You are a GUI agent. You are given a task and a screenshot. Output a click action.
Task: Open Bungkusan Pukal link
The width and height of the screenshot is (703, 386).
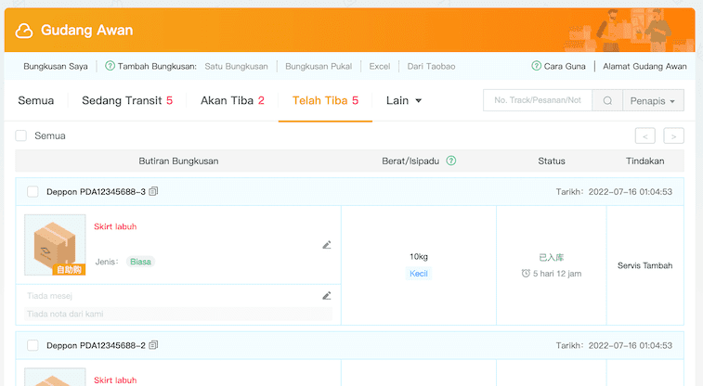click(x=319, y=66)
